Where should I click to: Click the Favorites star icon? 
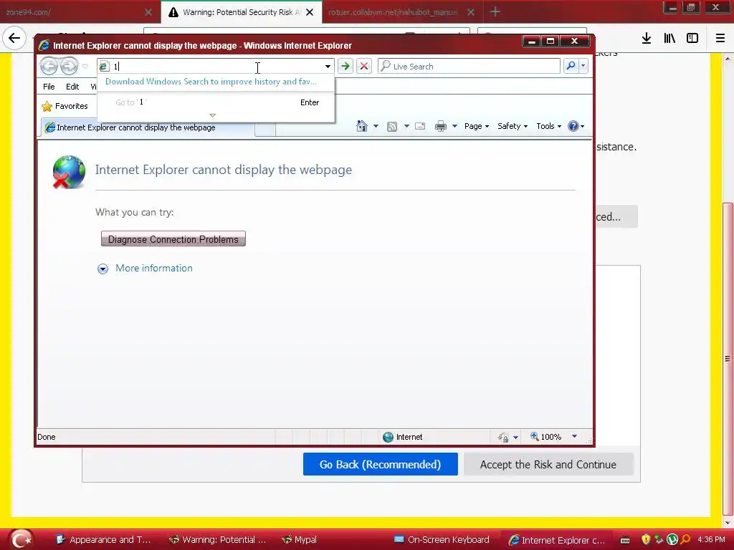[x=47, y=106]
